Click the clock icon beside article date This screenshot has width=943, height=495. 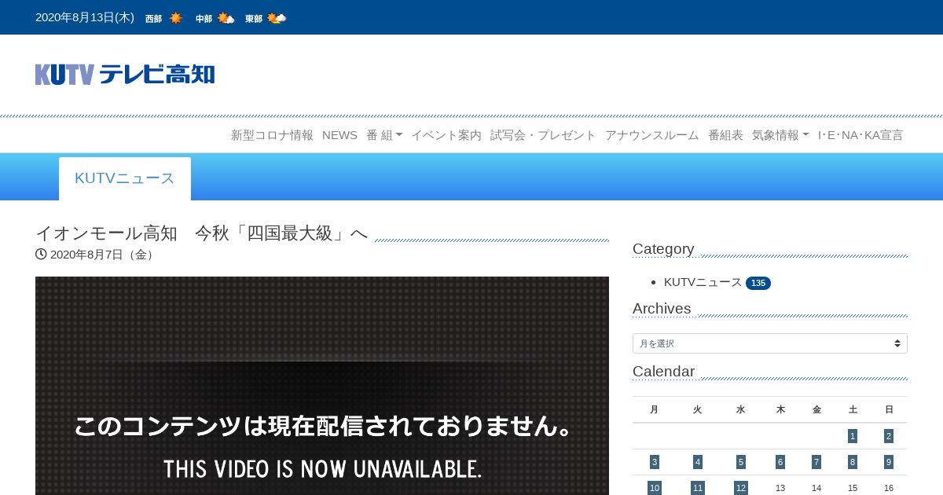41,254
